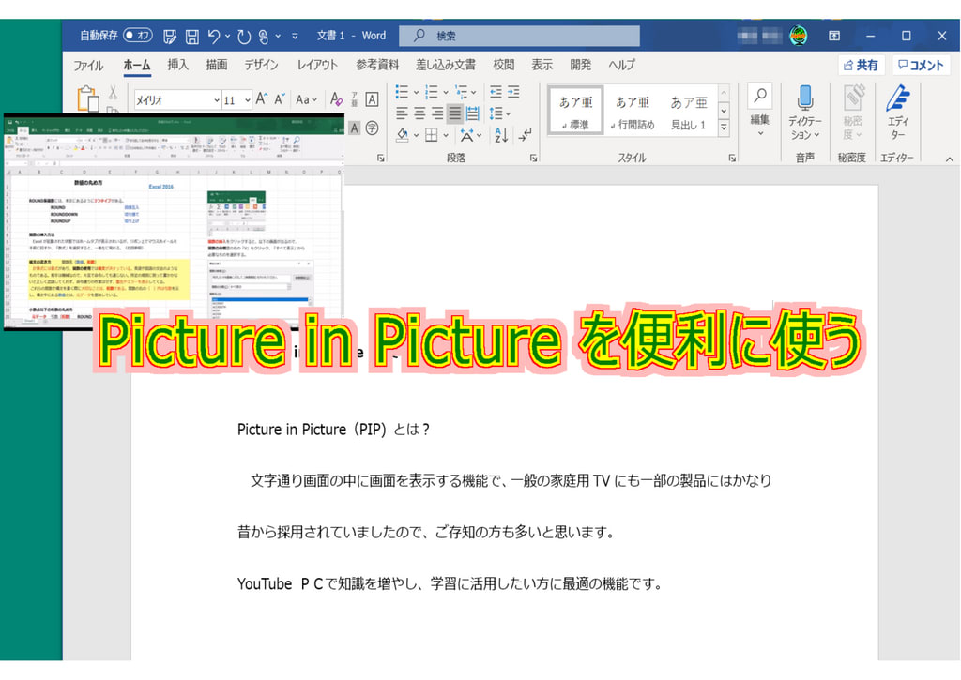Click the bullet list icon
This screenshot has height=680, width=961.
point(402,93)
